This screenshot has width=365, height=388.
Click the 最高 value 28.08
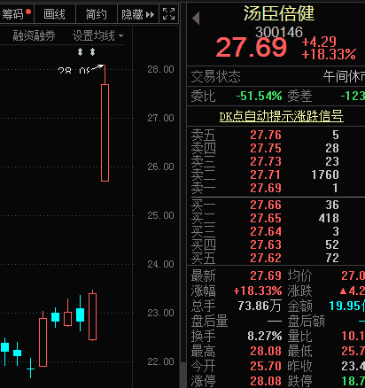tap(266, 351)
